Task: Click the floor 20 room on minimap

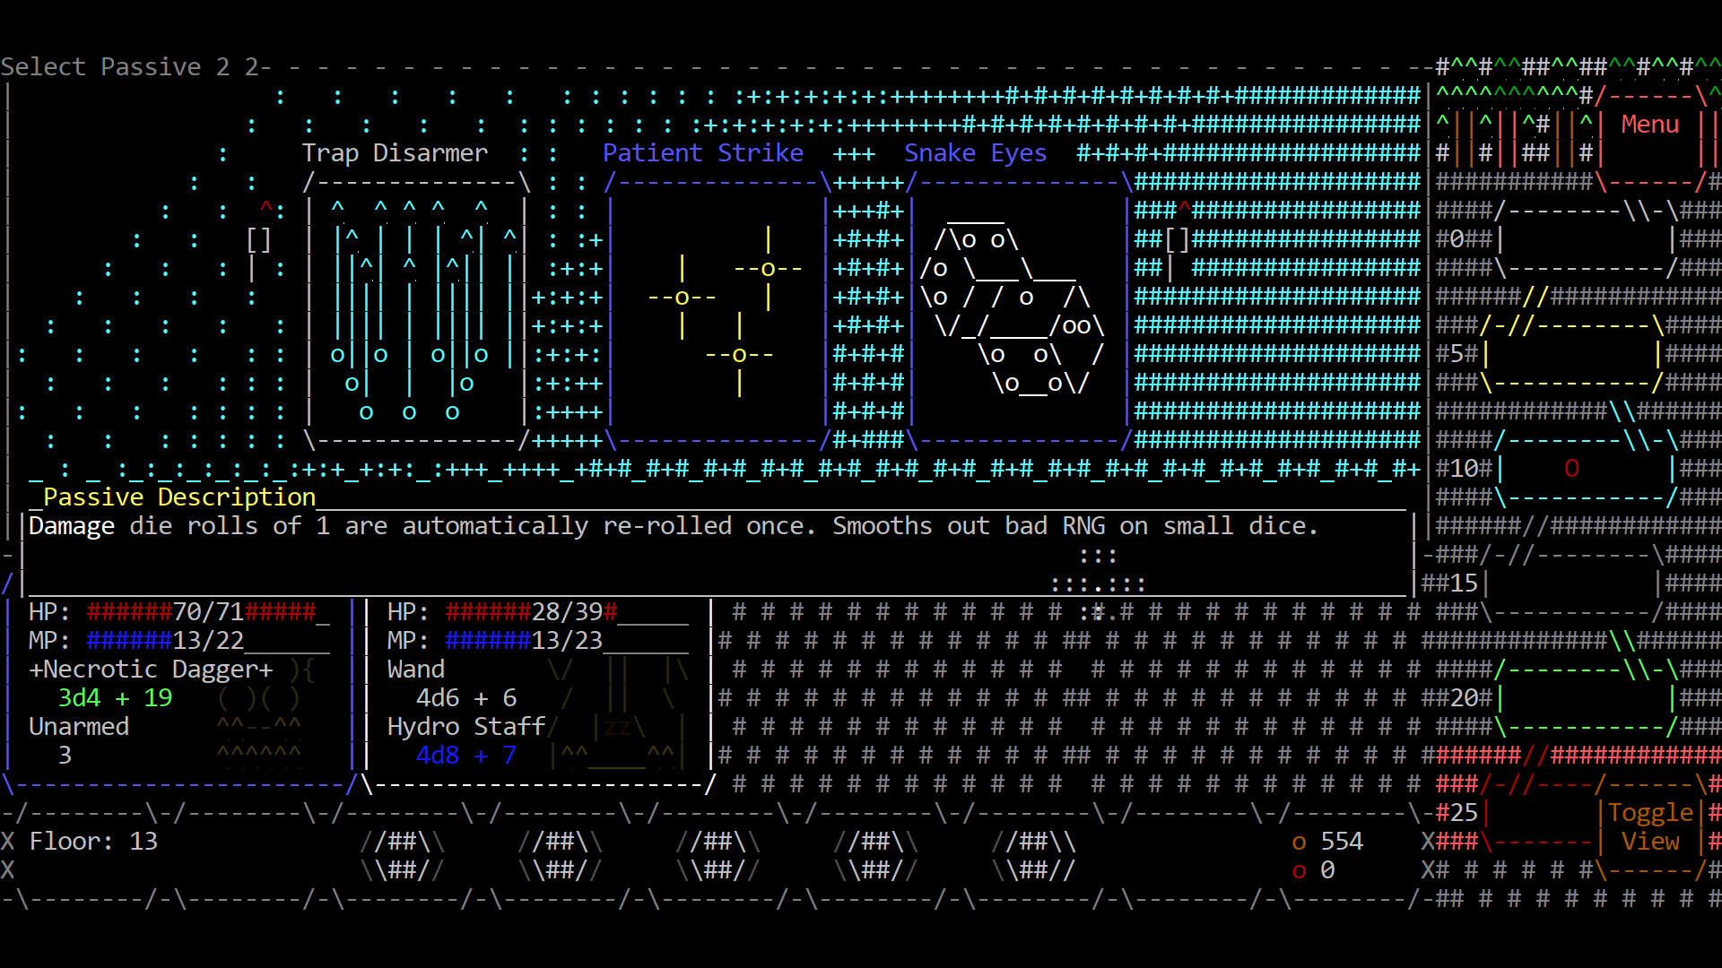Action: pos(1586,698)
